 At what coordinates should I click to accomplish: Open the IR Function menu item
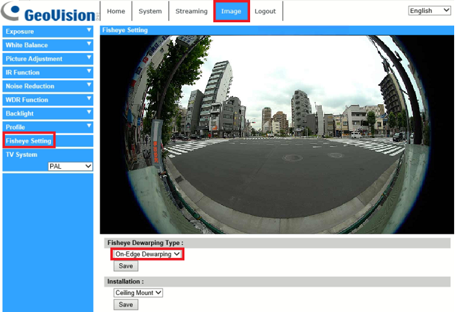point(48,72)
